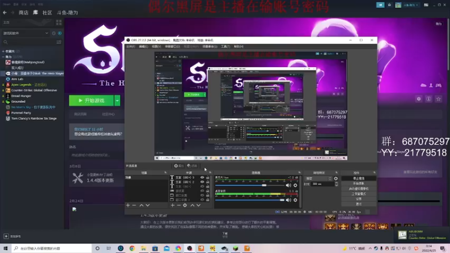Toggle lock on 游戏源 source

point(208,191)
